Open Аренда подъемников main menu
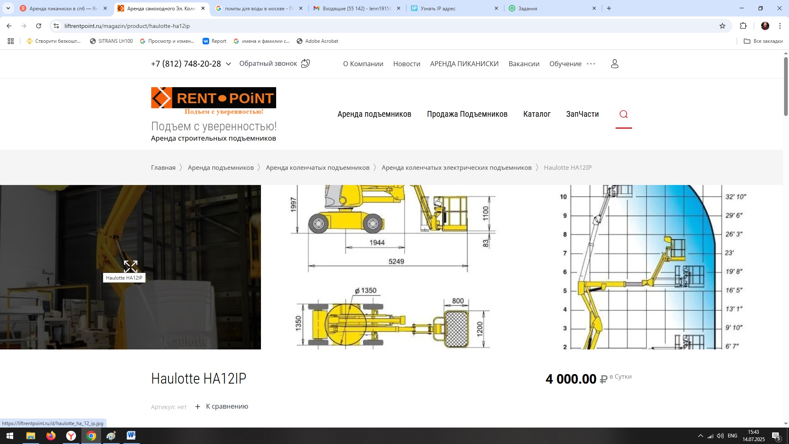The image size is (789, 444). 374,114
